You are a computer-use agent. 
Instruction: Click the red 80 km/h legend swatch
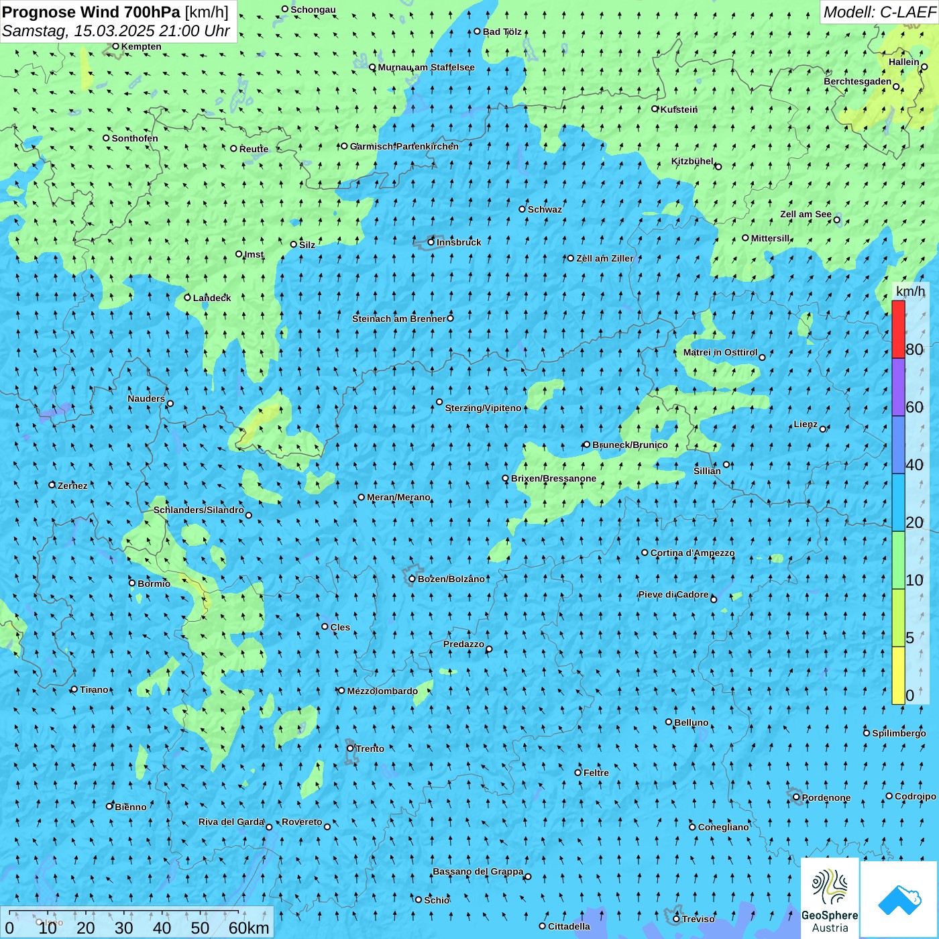pyautogui.click(x=898, y=329)
